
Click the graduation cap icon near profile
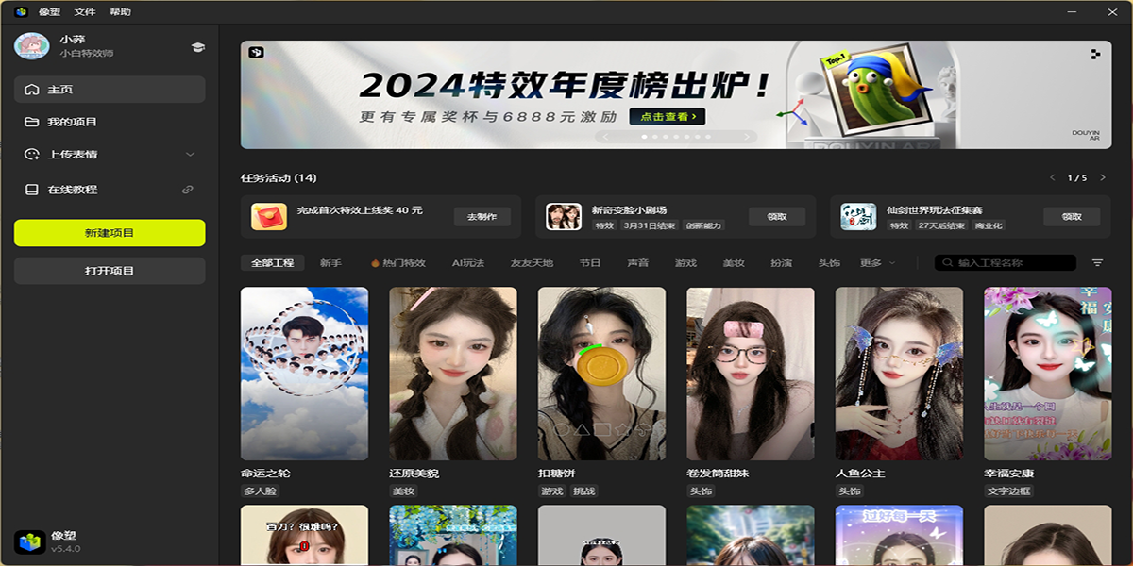click(x=198, y=45)
